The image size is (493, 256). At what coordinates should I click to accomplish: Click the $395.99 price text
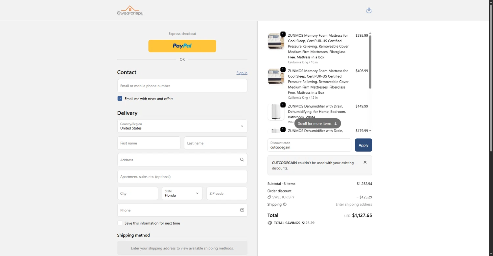click(362, 35)
